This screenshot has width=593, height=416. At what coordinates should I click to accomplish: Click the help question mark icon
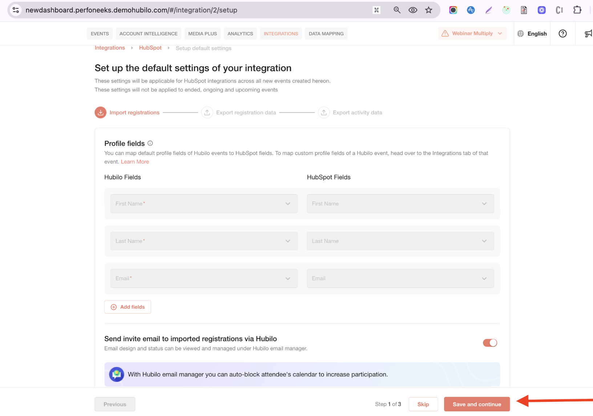click(x=562, y=33)
